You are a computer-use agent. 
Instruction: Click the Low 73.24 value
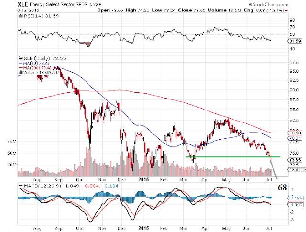(164, 10)
